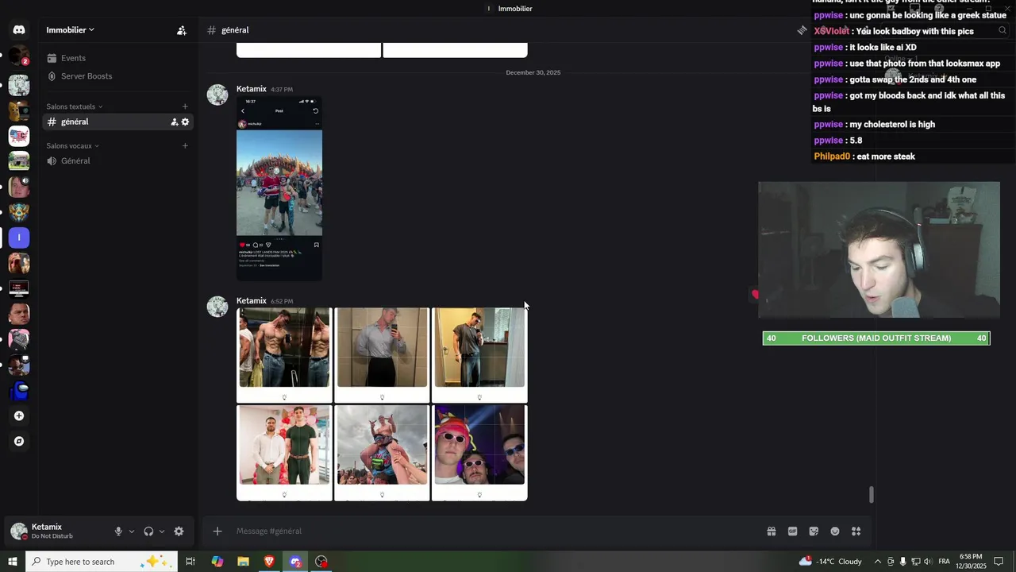The height and width of the screenshot is (572, 1016).
Task: Create channel in Salons textuels
Action: click(x=185, y=106)
